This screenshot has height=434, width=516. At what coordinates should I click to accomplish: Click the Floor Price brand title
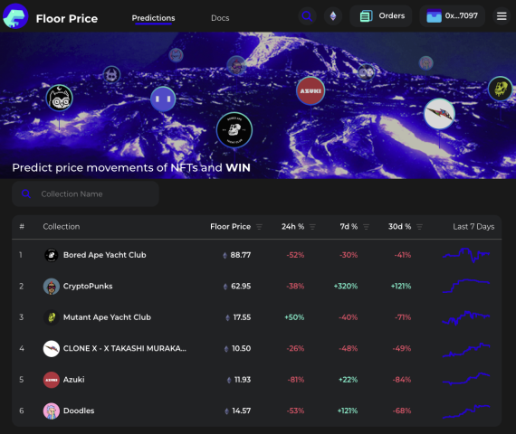(x=67, y=19)
